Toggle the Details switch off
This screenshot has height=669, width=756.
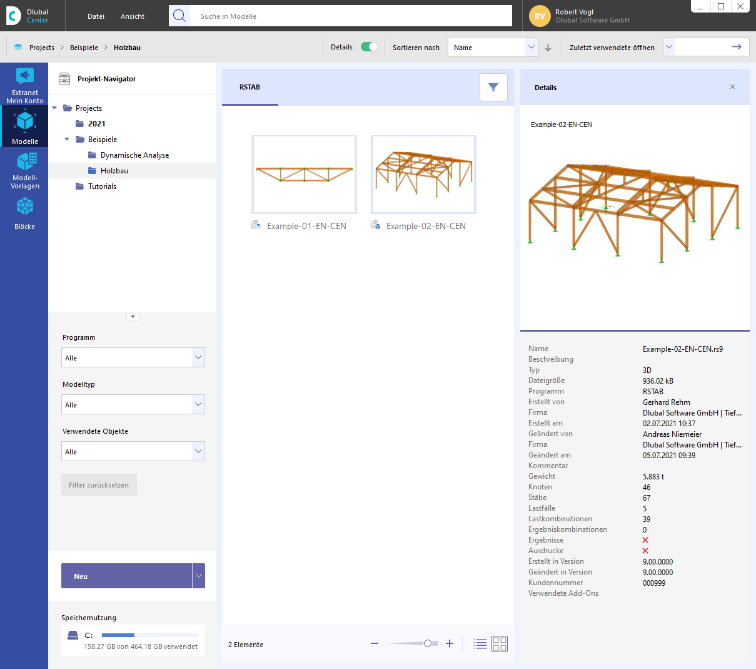tap(369, 46)
